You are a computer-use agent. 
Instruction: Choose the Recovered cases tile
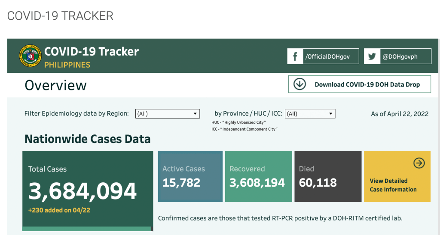[x=258, y=176]
